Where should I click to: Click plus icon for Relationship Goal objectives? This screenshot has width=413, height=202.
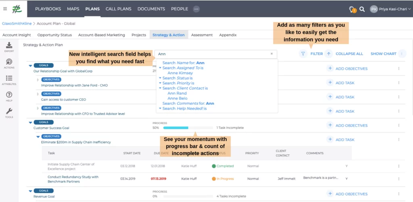coord(330,69)
